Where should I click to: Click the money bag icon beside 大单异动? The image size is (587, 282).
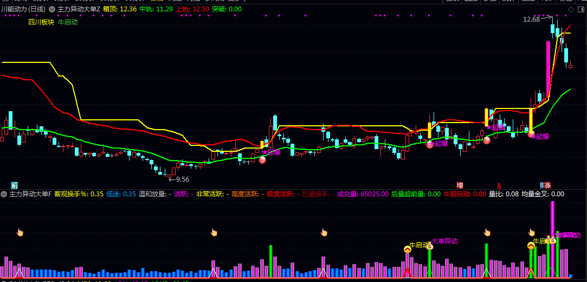430,246
